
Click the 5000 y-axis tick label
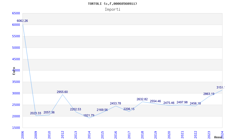[16, 48]
